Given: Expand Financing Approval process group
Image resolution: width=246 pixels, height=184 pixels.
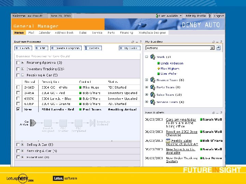Looking at the screenshot, I should pos(23,63).
